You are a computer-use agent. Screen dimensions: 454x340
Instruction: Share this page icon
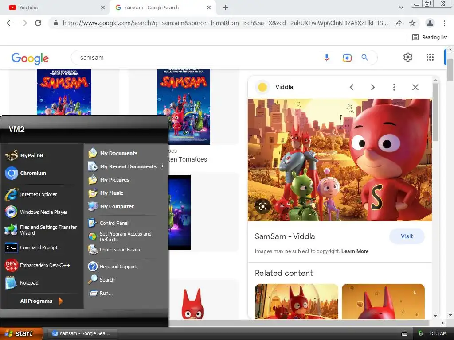point(398,23)
